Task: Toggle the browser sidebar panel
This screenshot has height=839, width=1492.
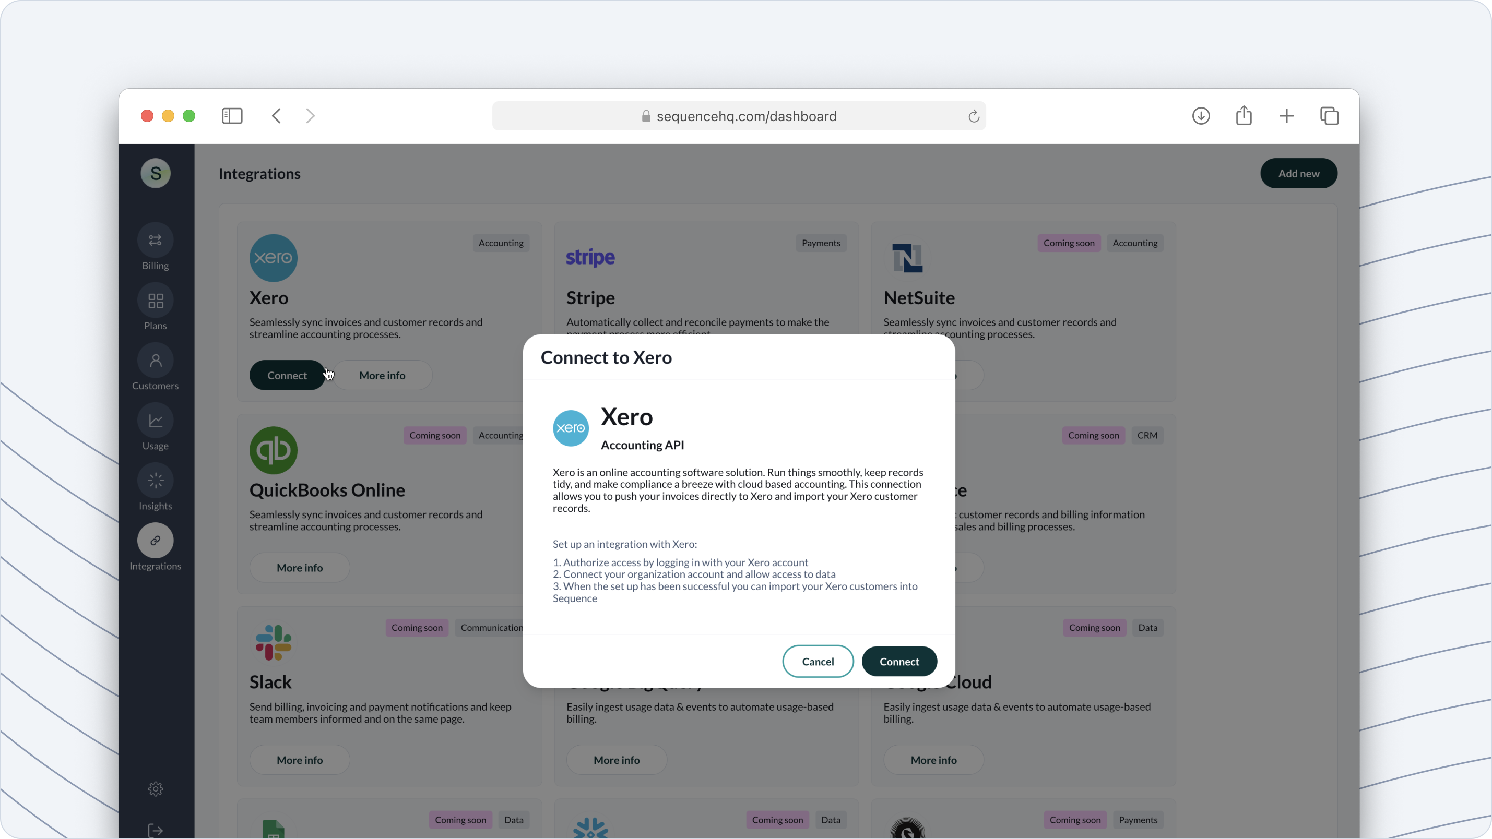Action: tap(232, 116)
